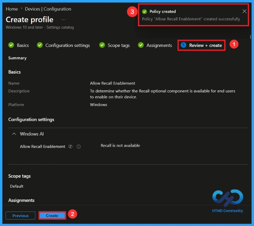Viewport: 254px width, 226px height.
Task: Open the Scope tags step
Action: pyautogui.click(x=114, y=45)
